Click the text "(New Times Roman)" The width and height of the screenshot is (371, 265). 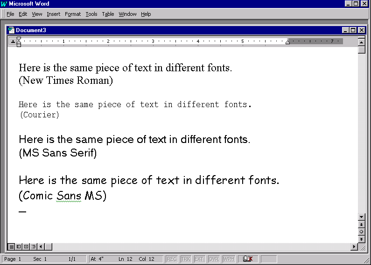[66, 81]
